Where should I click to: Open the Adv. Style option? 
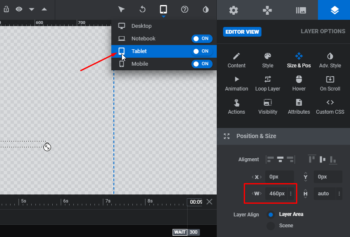[x=330, y=60]
